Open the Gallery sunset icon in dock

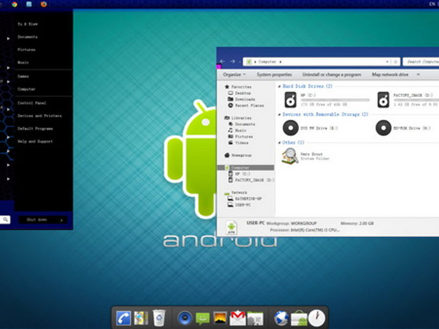[220, 318]
